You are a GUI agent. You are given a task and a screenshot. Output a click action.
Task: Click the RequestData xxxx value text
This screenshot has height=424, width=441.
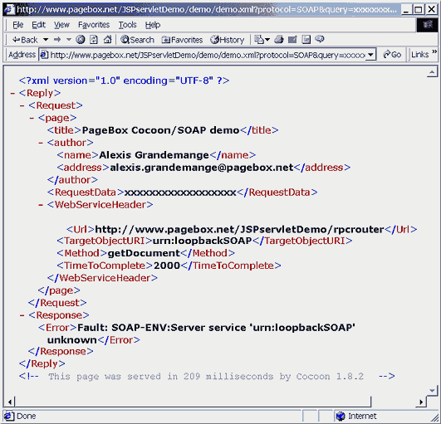point(180,193)
